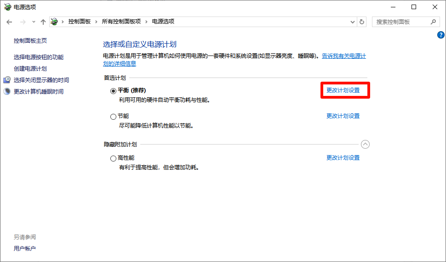Click the sleep moon icon in sidebar

[x=7, y=91]
